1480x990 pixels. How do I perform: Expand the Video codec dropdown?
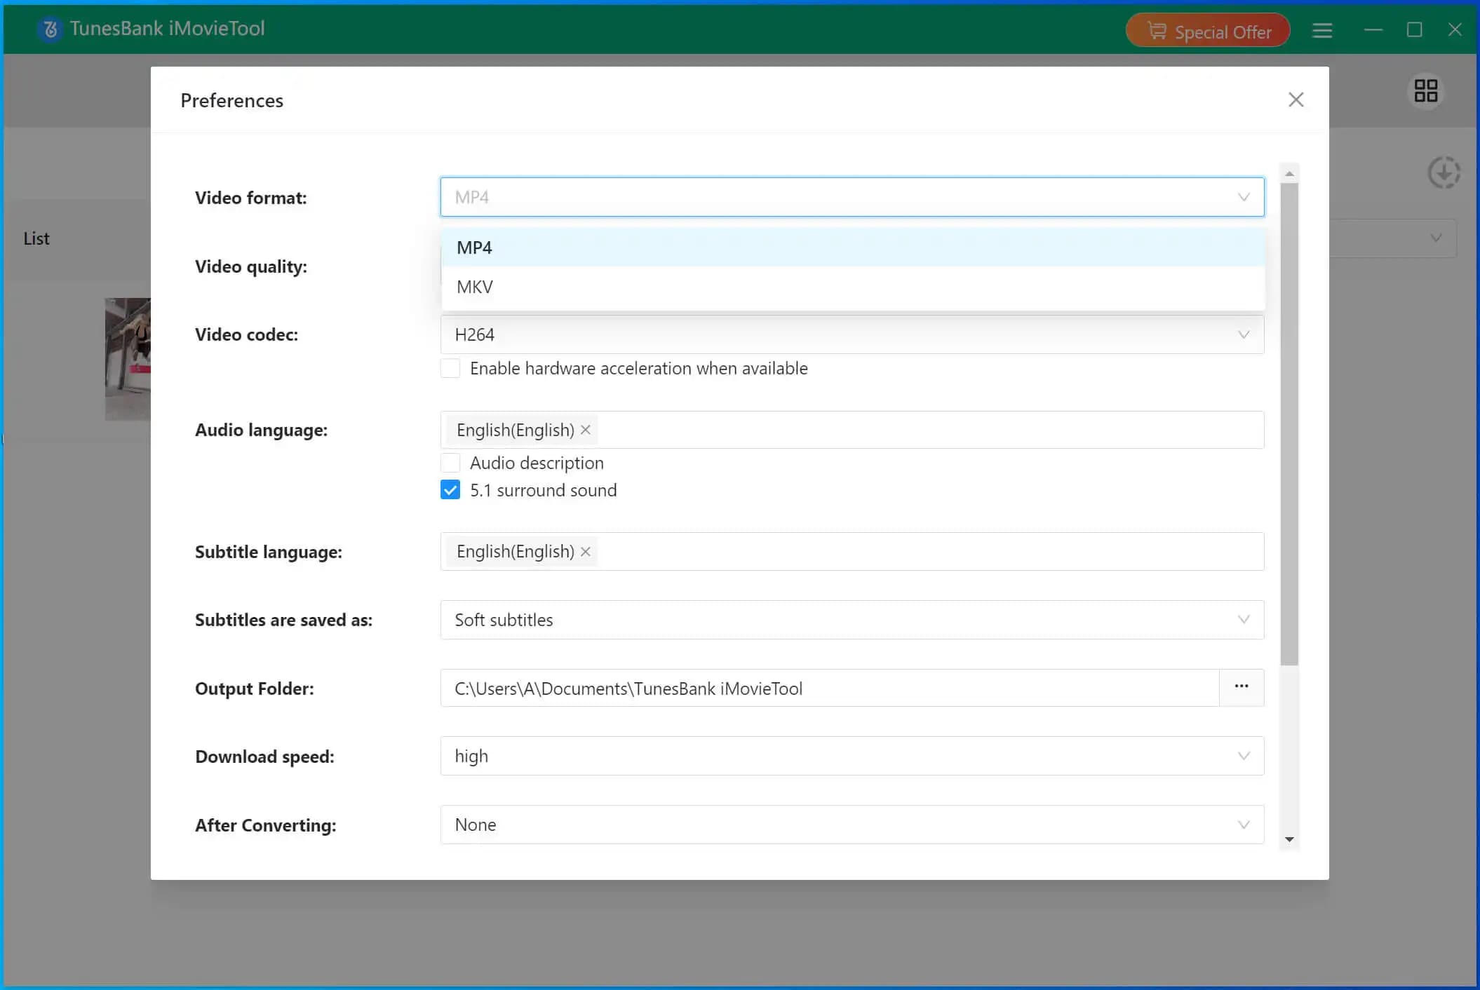(852, 334)
